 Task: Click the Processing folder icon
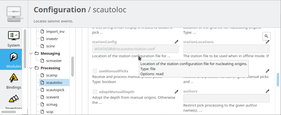[x=37, y=68]
